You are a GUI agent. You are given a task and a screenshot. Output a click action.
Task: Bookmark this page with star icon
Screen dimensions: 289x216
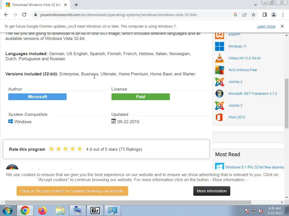tap(253, 15)
